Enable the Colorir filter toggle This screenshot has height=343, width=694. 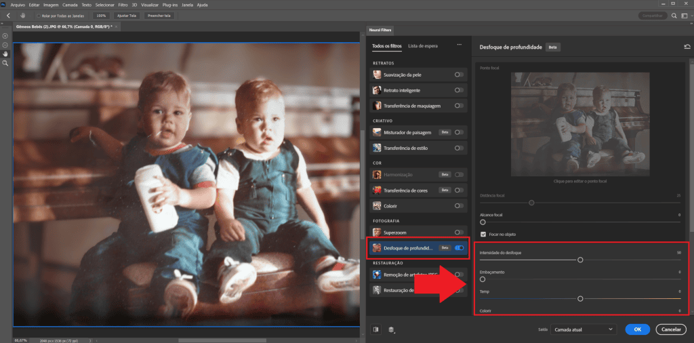[x=459, y=206]
